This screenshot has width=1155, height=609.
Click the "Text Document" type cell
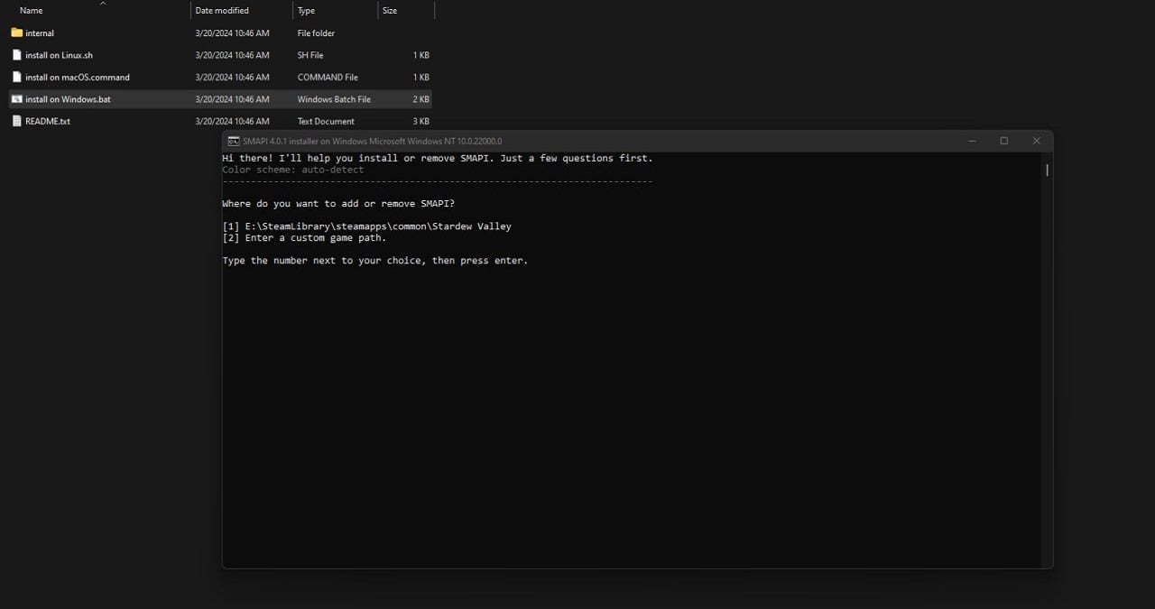[x=326, y=121]
